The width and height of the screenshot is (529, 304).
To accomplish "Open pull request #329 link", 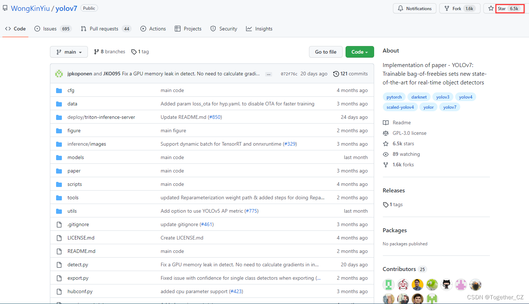I will (290, 144).
